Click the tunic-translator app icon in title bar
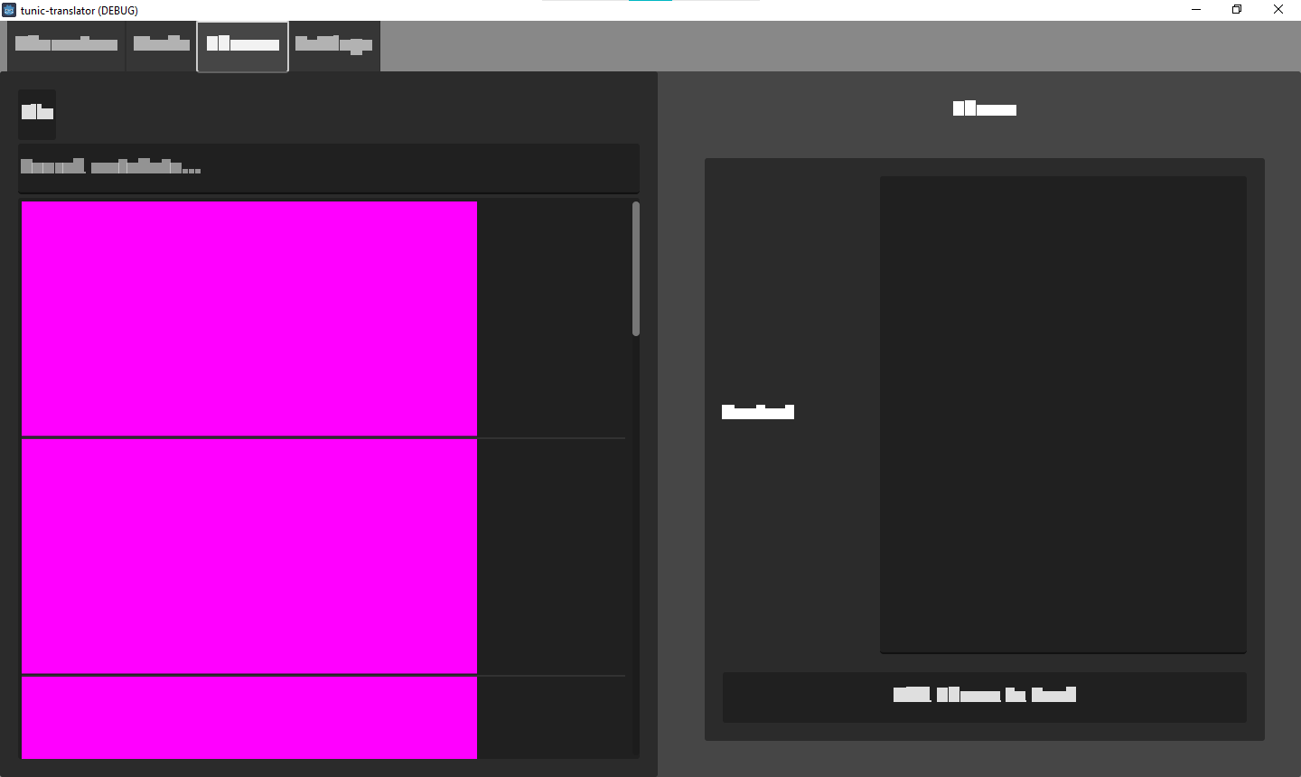 [x=9, y=10]
